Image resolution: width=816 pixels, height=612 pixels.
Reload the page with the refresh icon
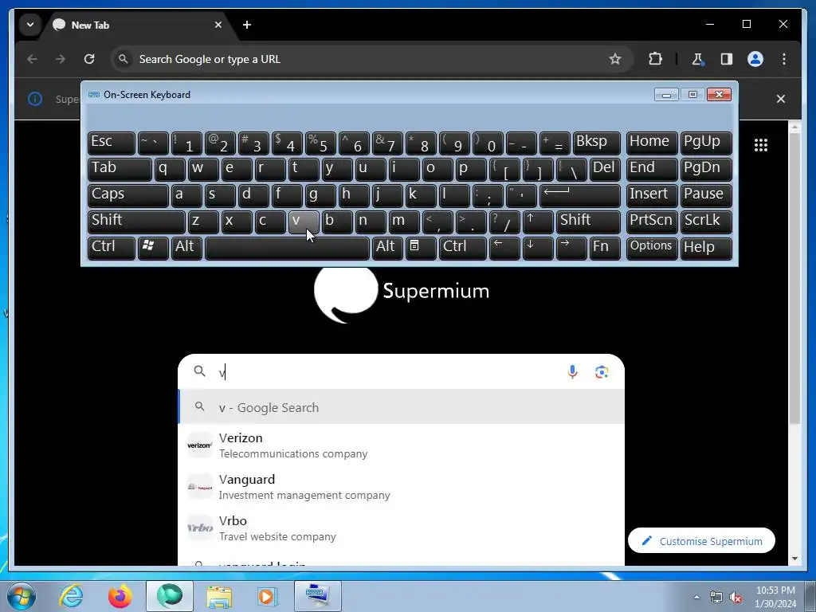[89, 59]
